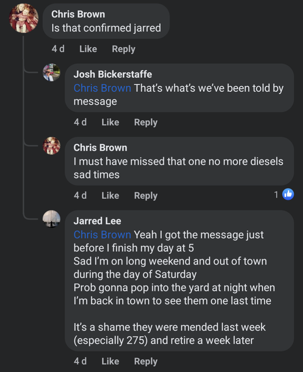This screenshot has height=372, width=303.
Task: Like the 'Is that confirmed jarred' comment
Action: coord(88,49)
